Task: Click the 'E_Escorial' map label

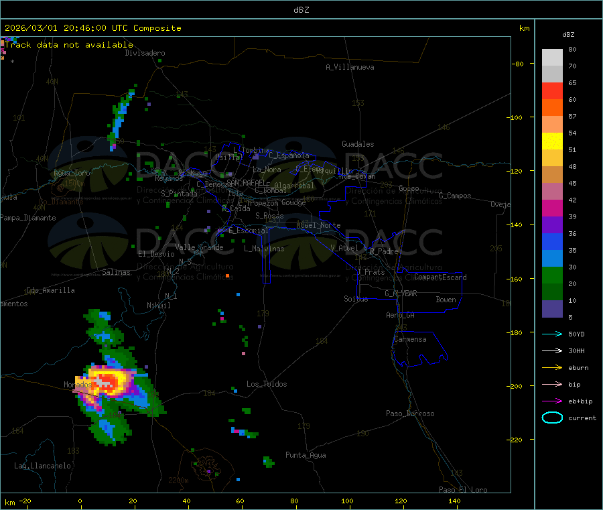Action: point(249,231)
